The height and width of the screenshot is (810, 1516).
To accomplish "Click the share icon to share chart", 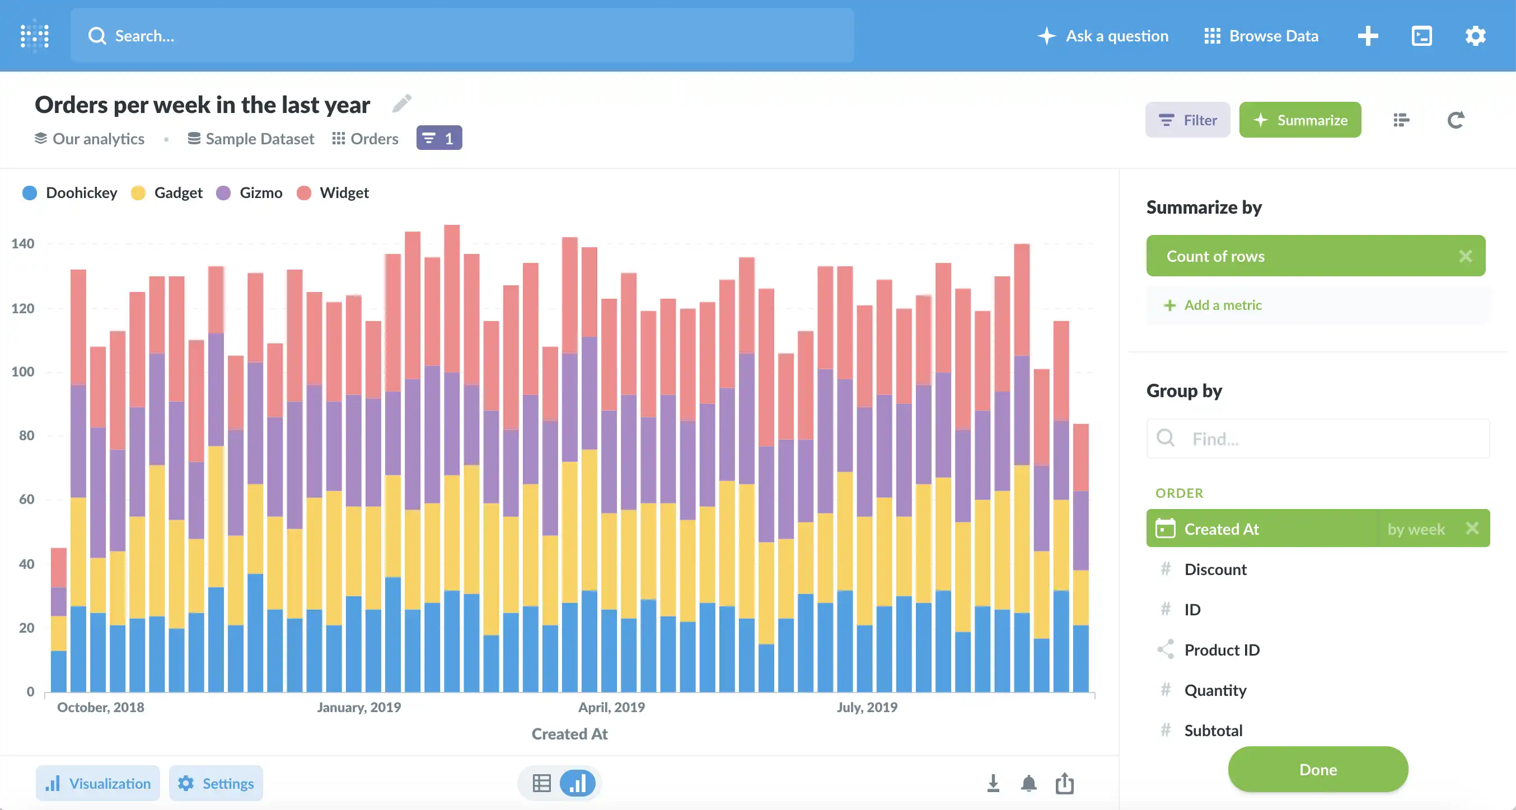I will (x=1065, y=782).
